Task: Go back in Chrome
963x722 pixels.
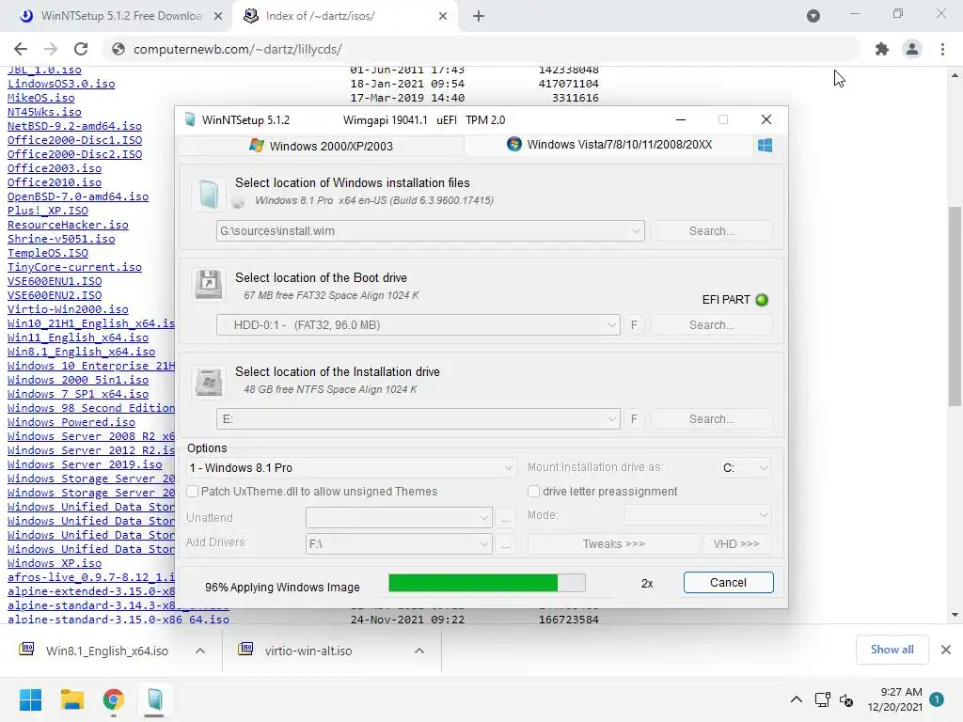Action: pyautogui.click(x=21, y=49)
